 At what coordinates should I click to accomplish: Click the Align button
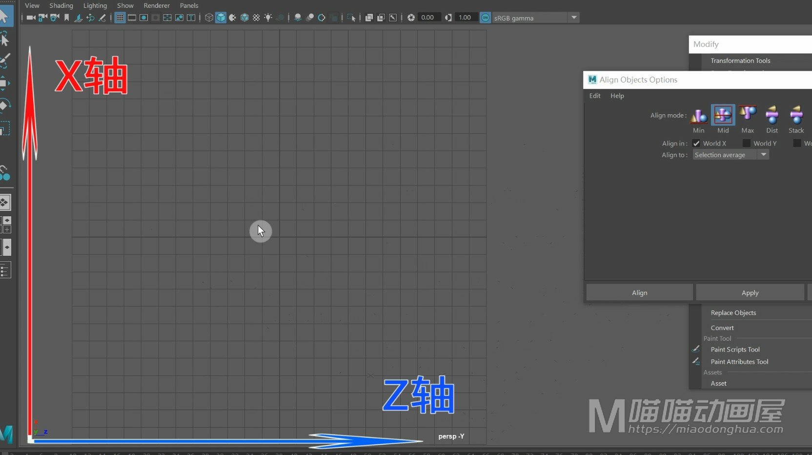(640, 292)
